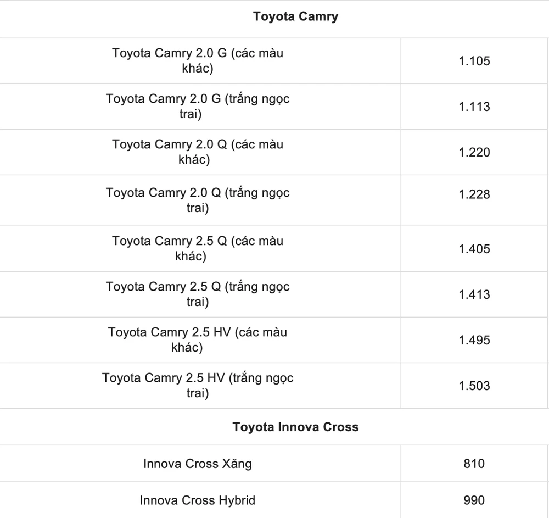Viewport: 549px width, 518px height.
Task: Select Toyota Camry 2.5 Q (trắng ngọc trai) cell
Action: (198, 294)
